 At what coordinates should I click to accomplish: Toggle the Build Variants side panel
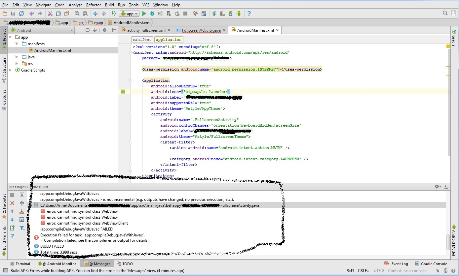point(4,238)
